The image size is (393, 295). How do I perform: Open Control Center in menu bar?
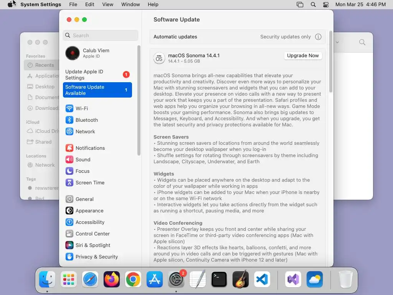click(325, 5)
